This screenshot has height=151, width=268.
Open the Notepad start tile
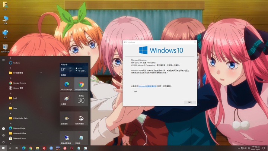[81, 138]
